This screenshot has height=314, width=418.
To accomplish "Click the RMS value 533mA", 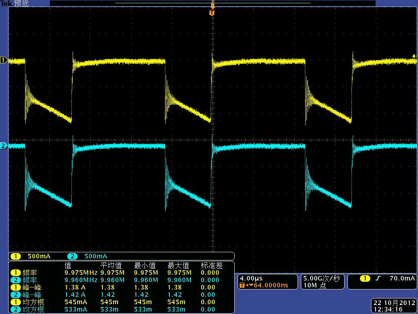I will click(76, 310).
